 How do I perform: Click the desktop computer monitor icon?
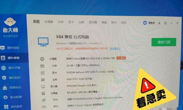43,42
